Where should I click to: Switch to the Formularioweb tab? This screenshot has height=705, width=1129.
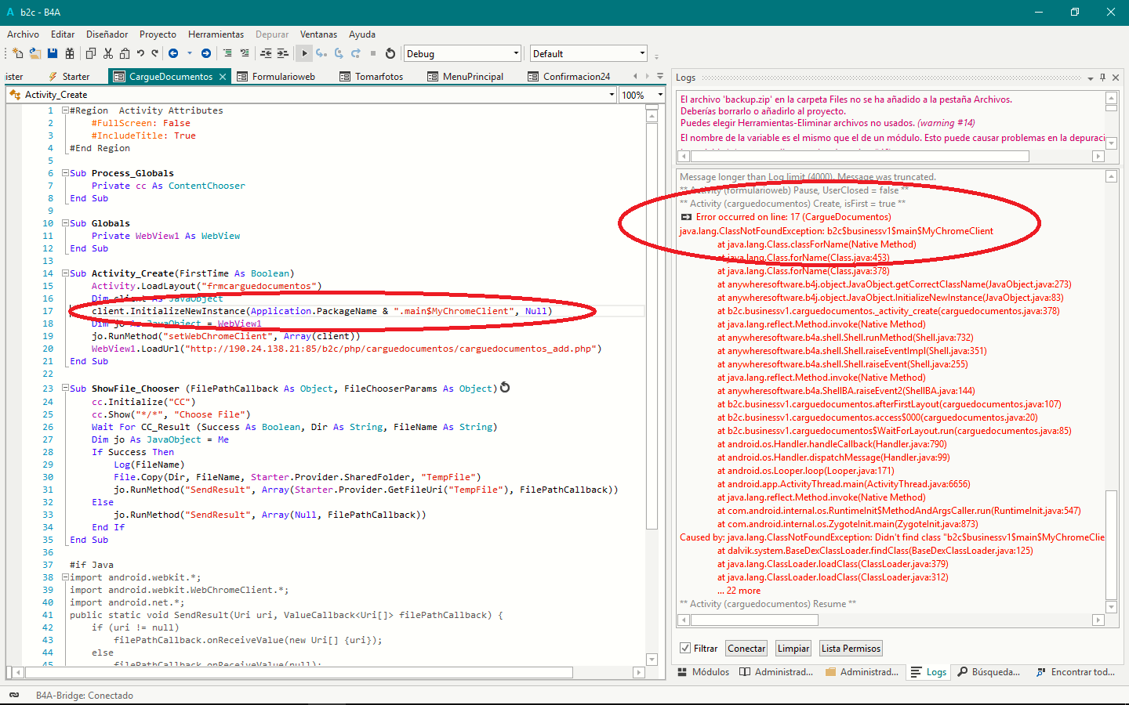283,77
